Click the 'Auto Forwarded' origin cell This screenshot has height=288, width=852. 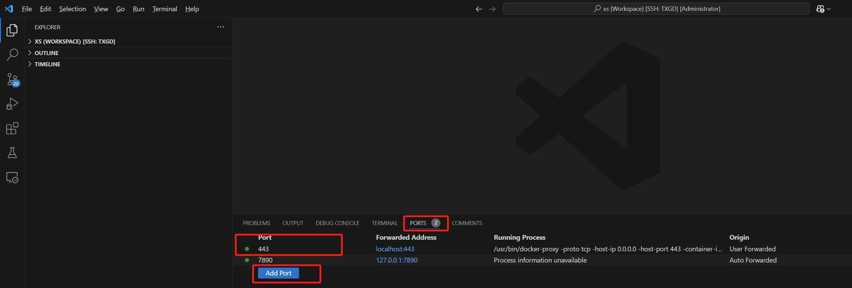pyautogui.click(x=753, y=260)
